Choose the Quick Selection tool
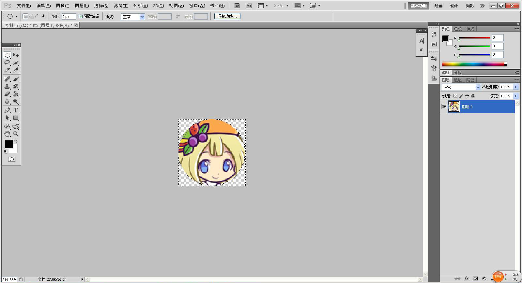This screenshot has width=522, height=283. (x=16, y=63)
